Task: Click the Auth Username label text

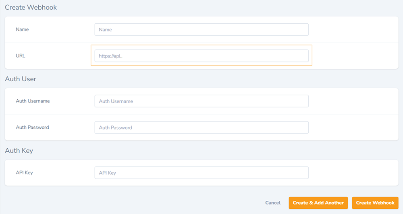Action: point(33,101)
